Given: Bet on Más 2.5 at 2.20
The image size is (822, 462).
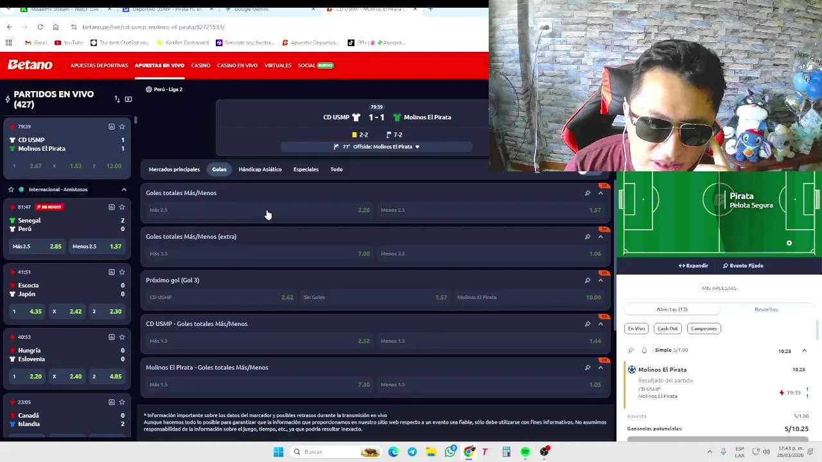Looking at the screenshot, I should coord(259,210).
